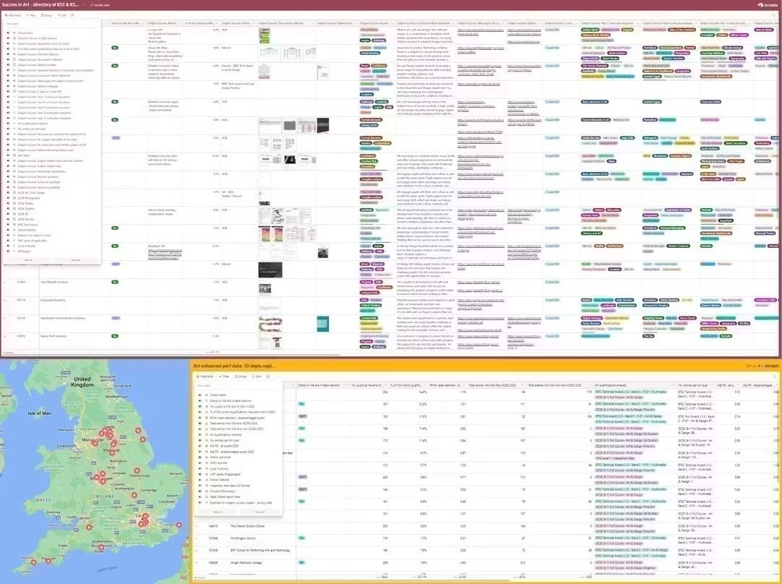Viewport: 782px width, 584px height.
Task: Toggle visibility of Local Authority field in top list
Action: point(7,246)
